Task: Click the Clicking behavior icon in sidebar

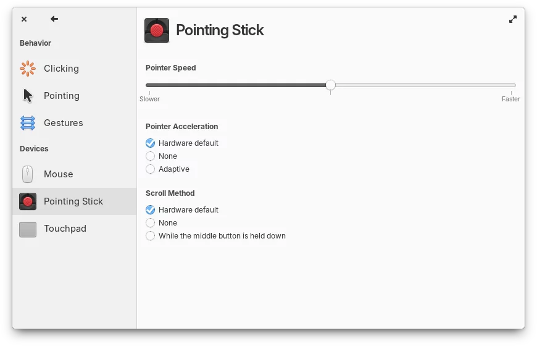Action: 28,69
